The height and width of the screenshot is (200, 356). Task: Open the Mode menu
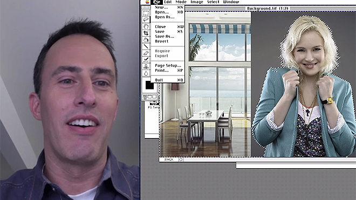click(181, 2)
